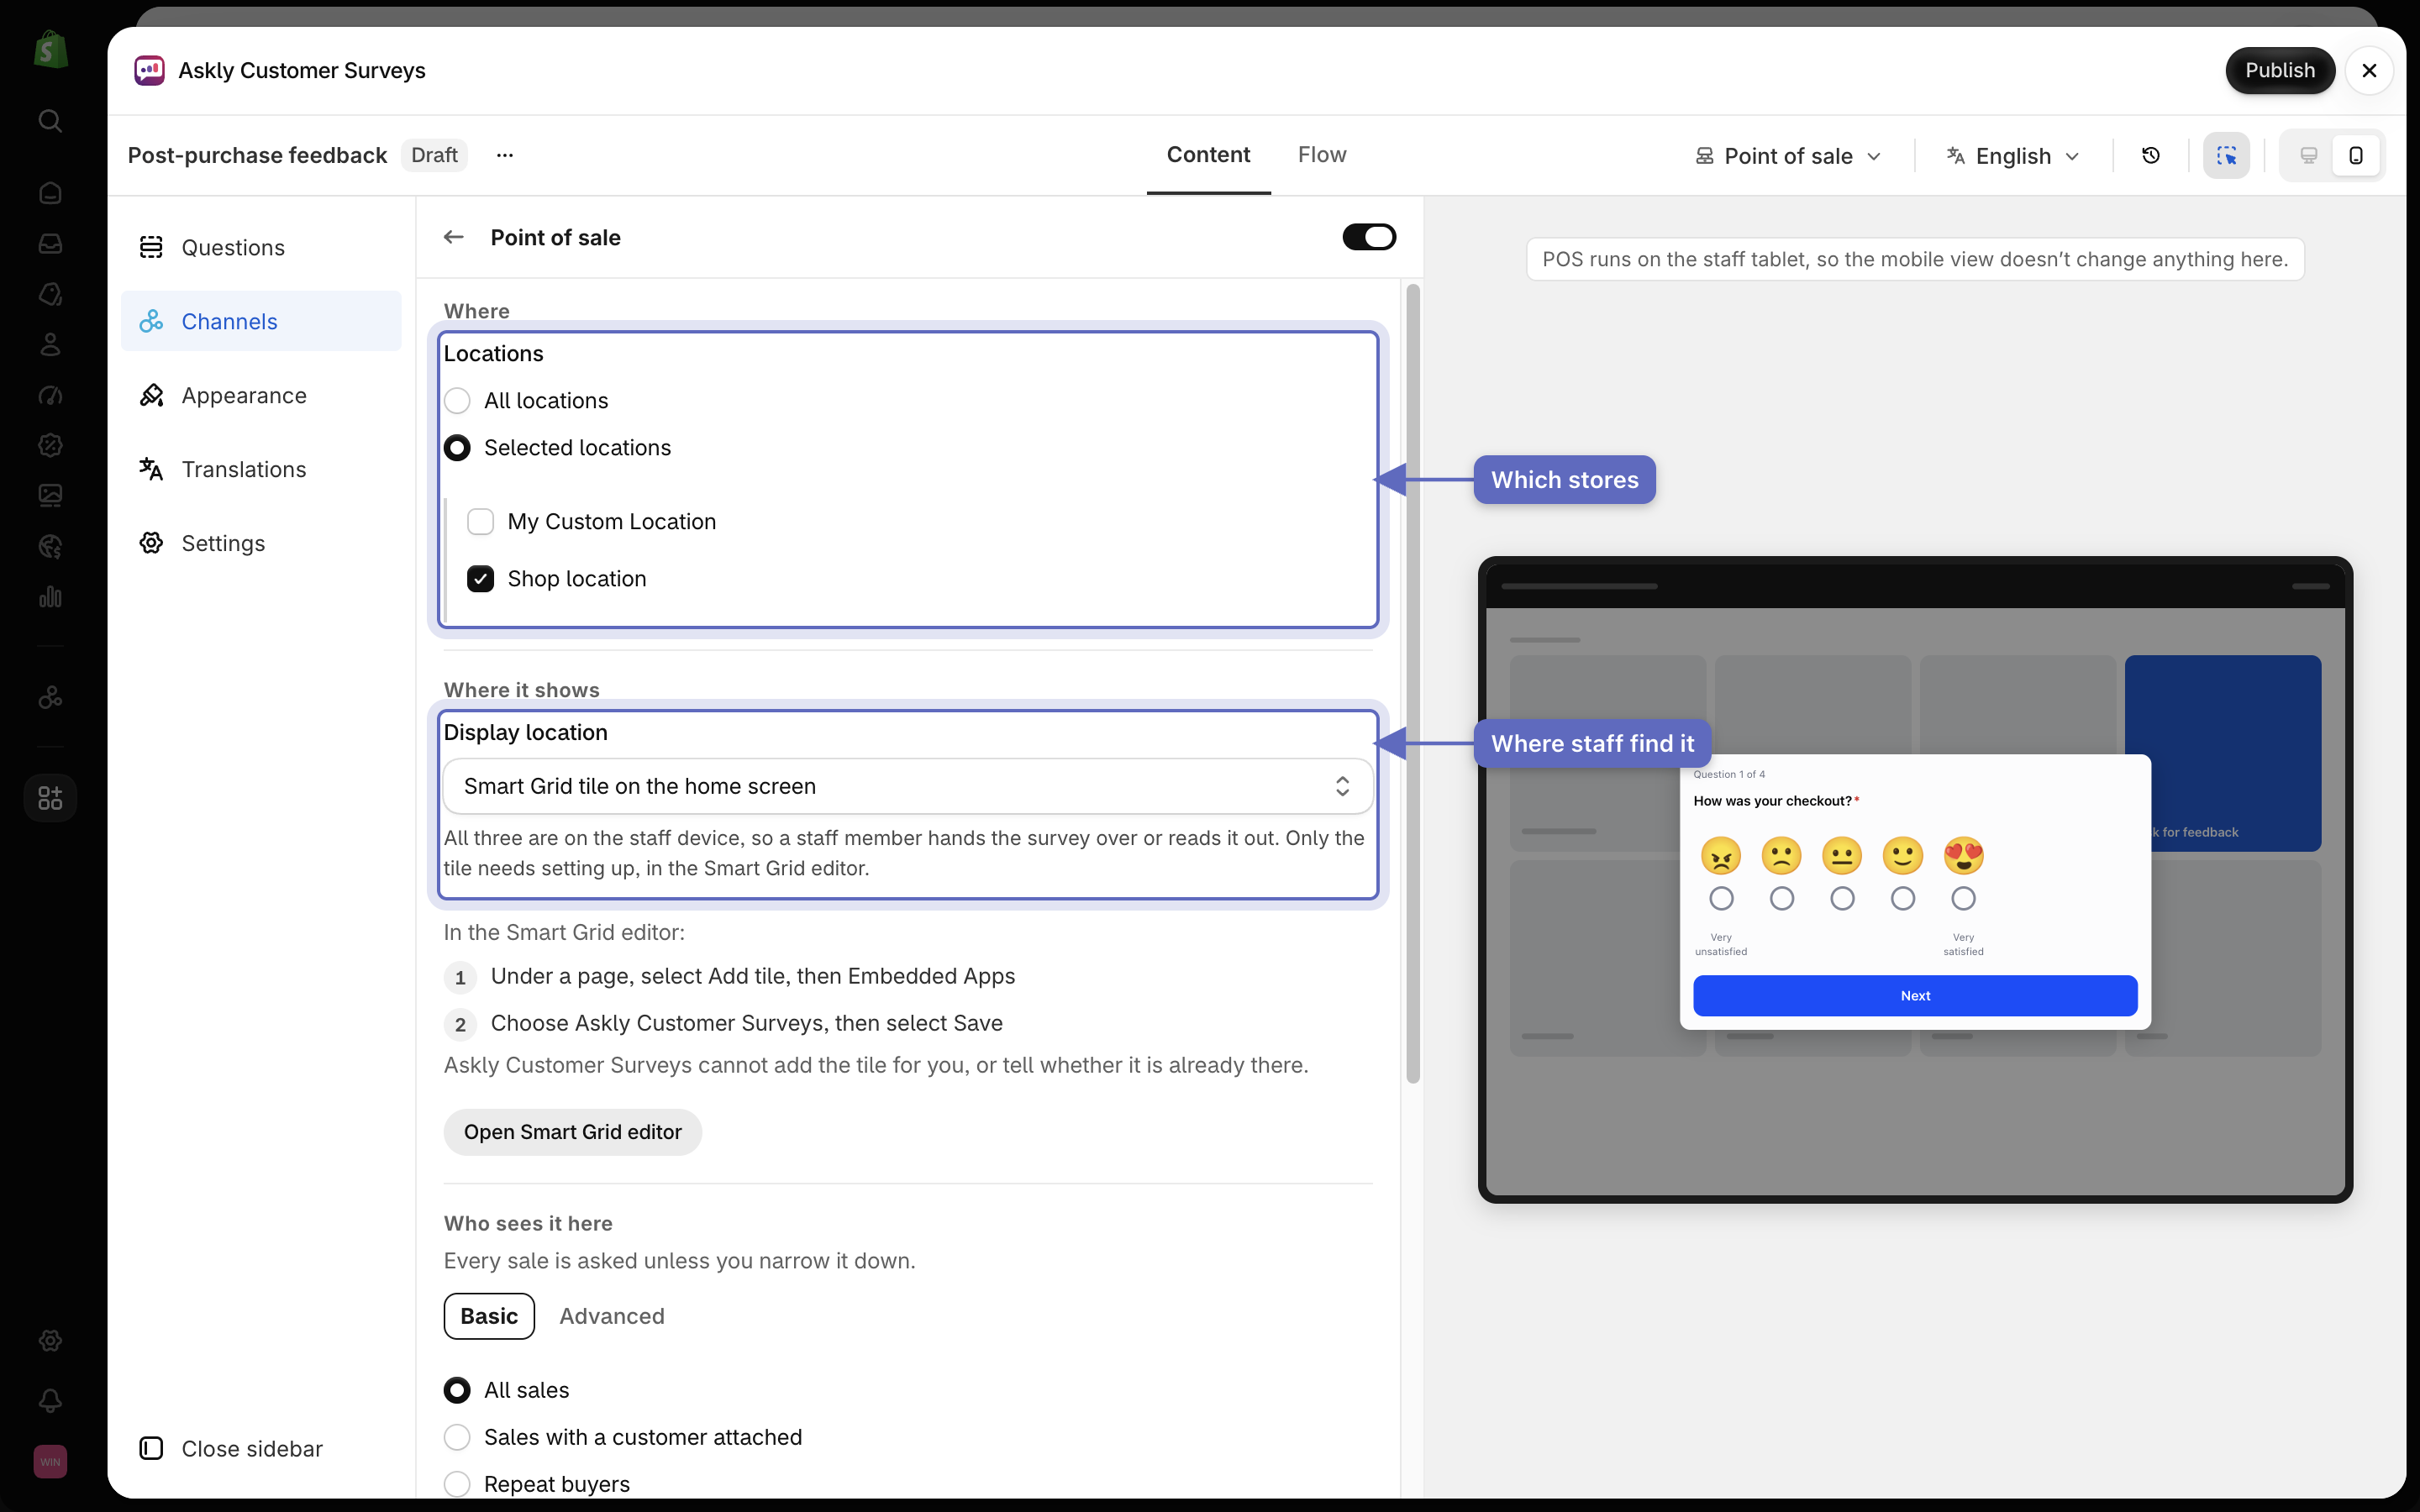
Task: Go back from Point of sale panel
Action: pos(454,237)
